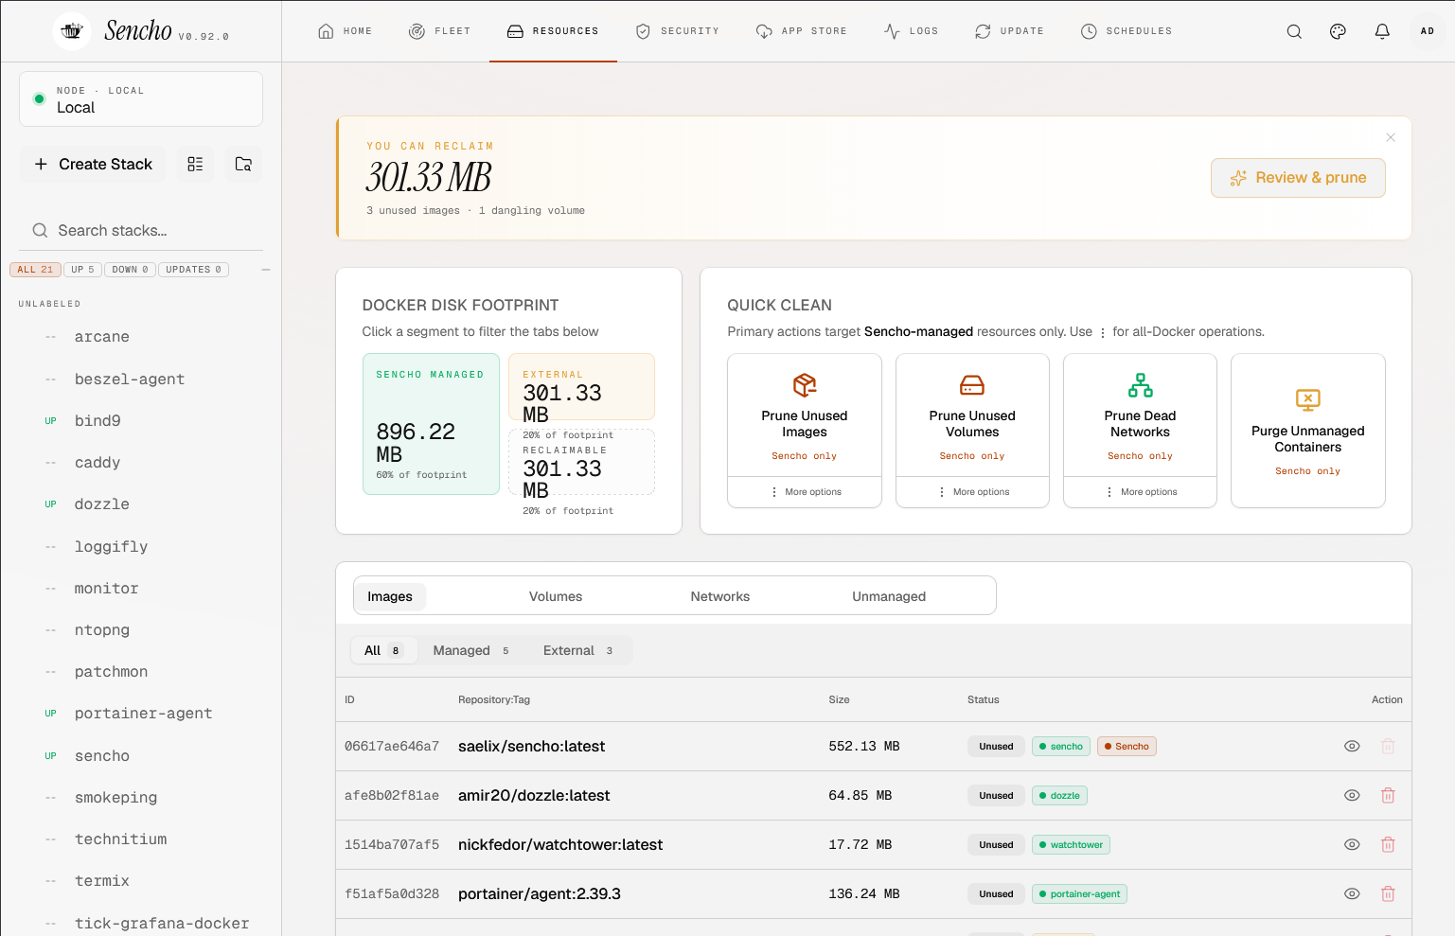Open the Node Local selector
This screenshot has width=1455, height=936.
141,99
